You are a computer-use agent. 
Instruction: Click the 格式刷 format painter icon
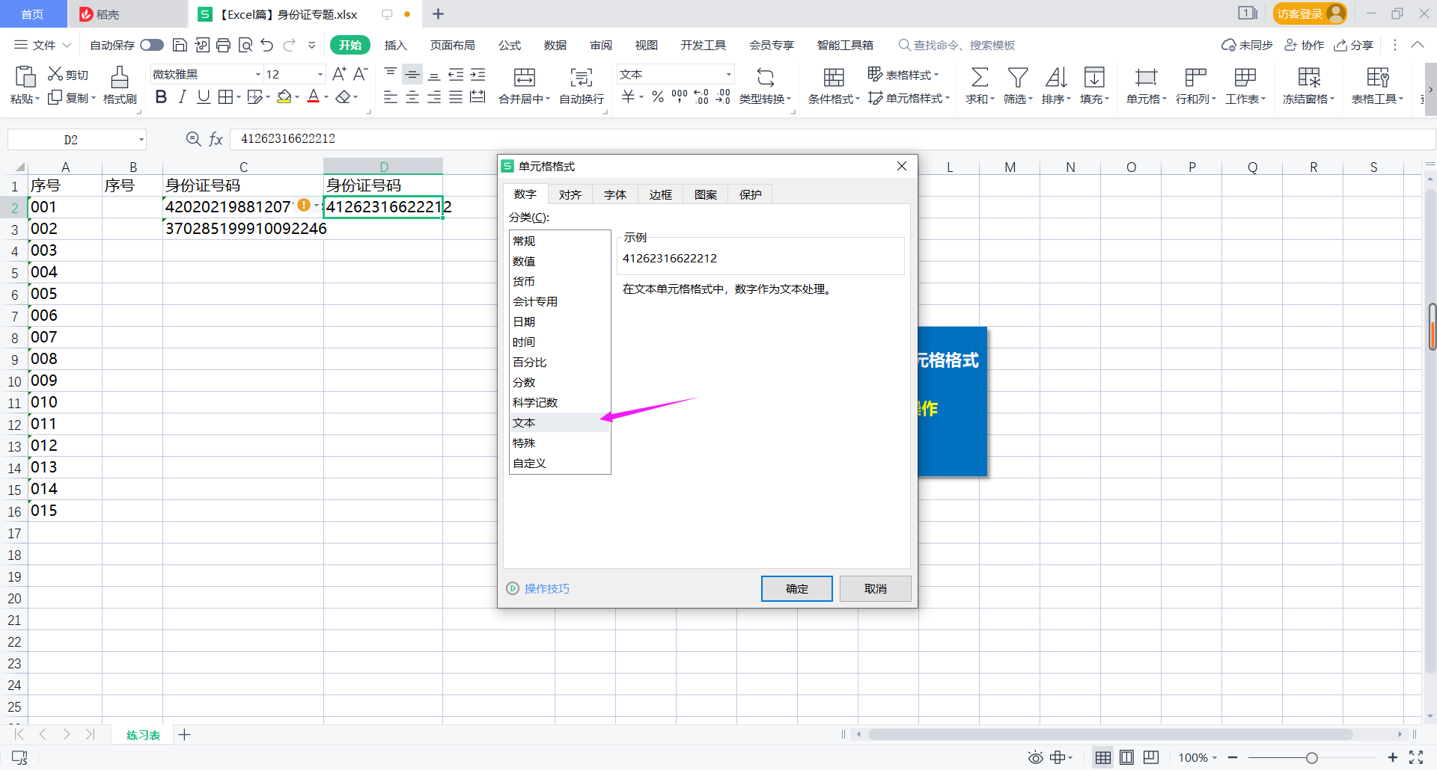(120, 77)
